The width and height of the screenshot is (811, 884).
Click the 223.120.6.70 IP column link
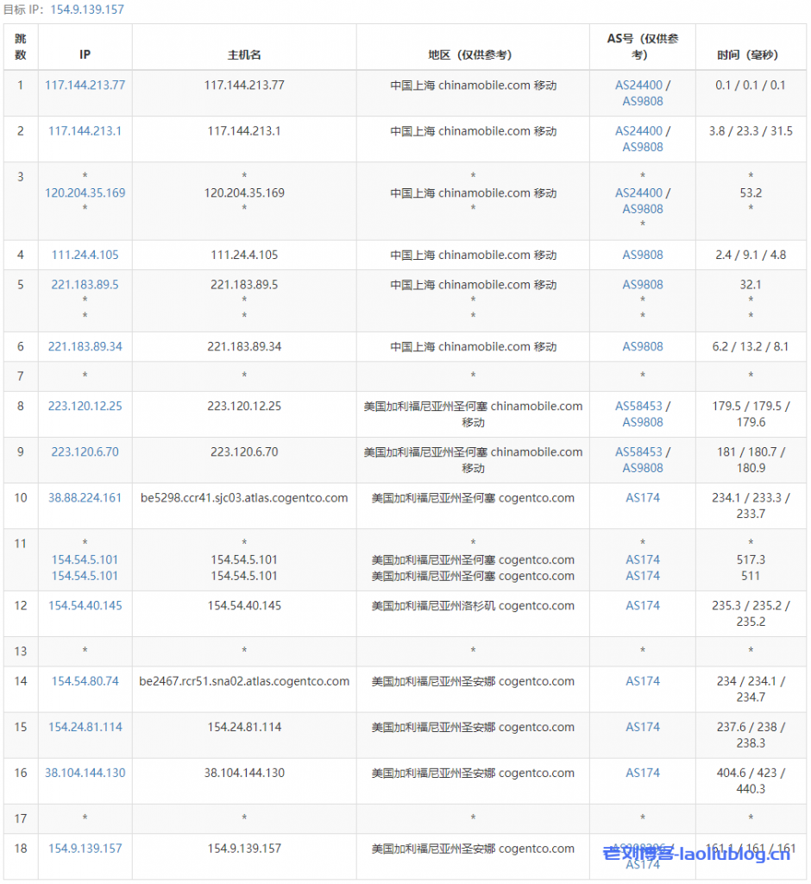(85, 452)
